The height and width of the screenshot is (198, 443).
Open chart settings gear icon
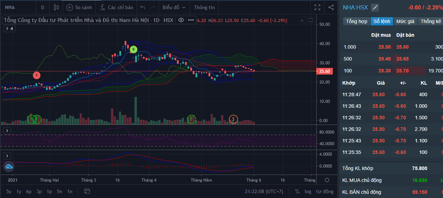327,180
